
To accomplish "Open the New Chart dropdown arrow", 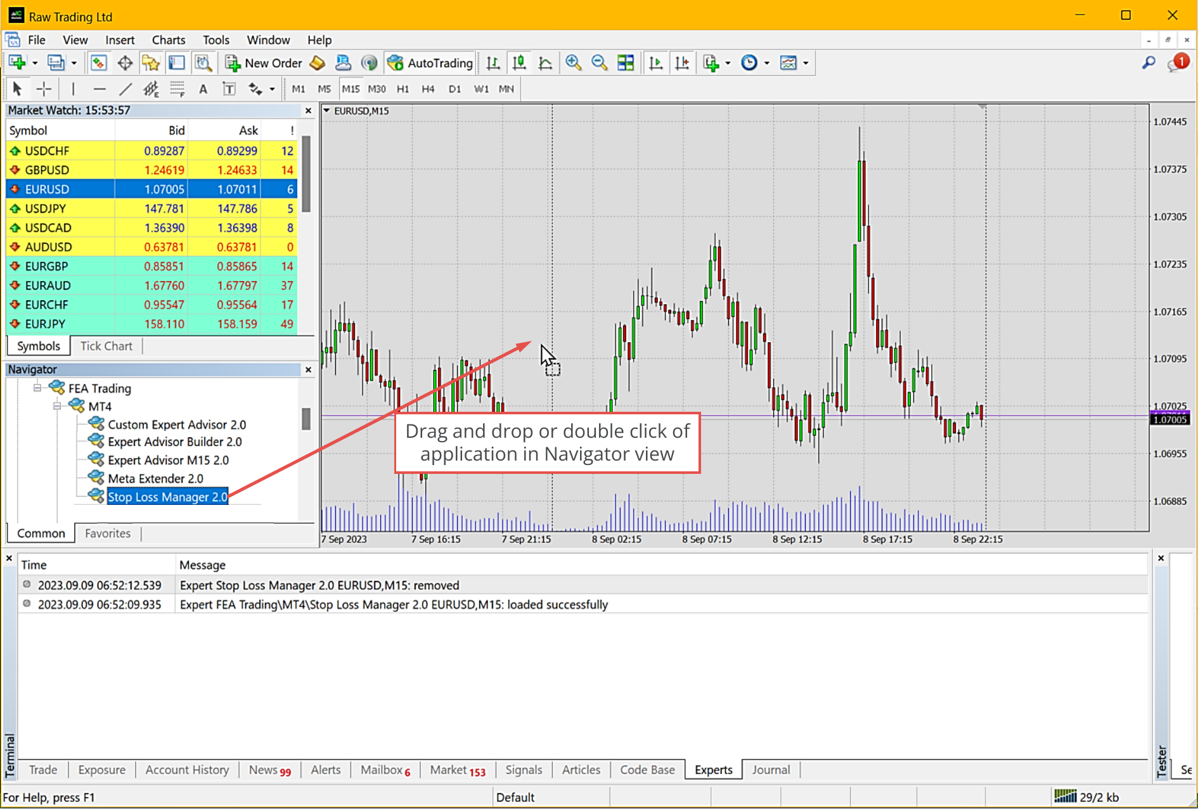I will (x=35, y=63).
